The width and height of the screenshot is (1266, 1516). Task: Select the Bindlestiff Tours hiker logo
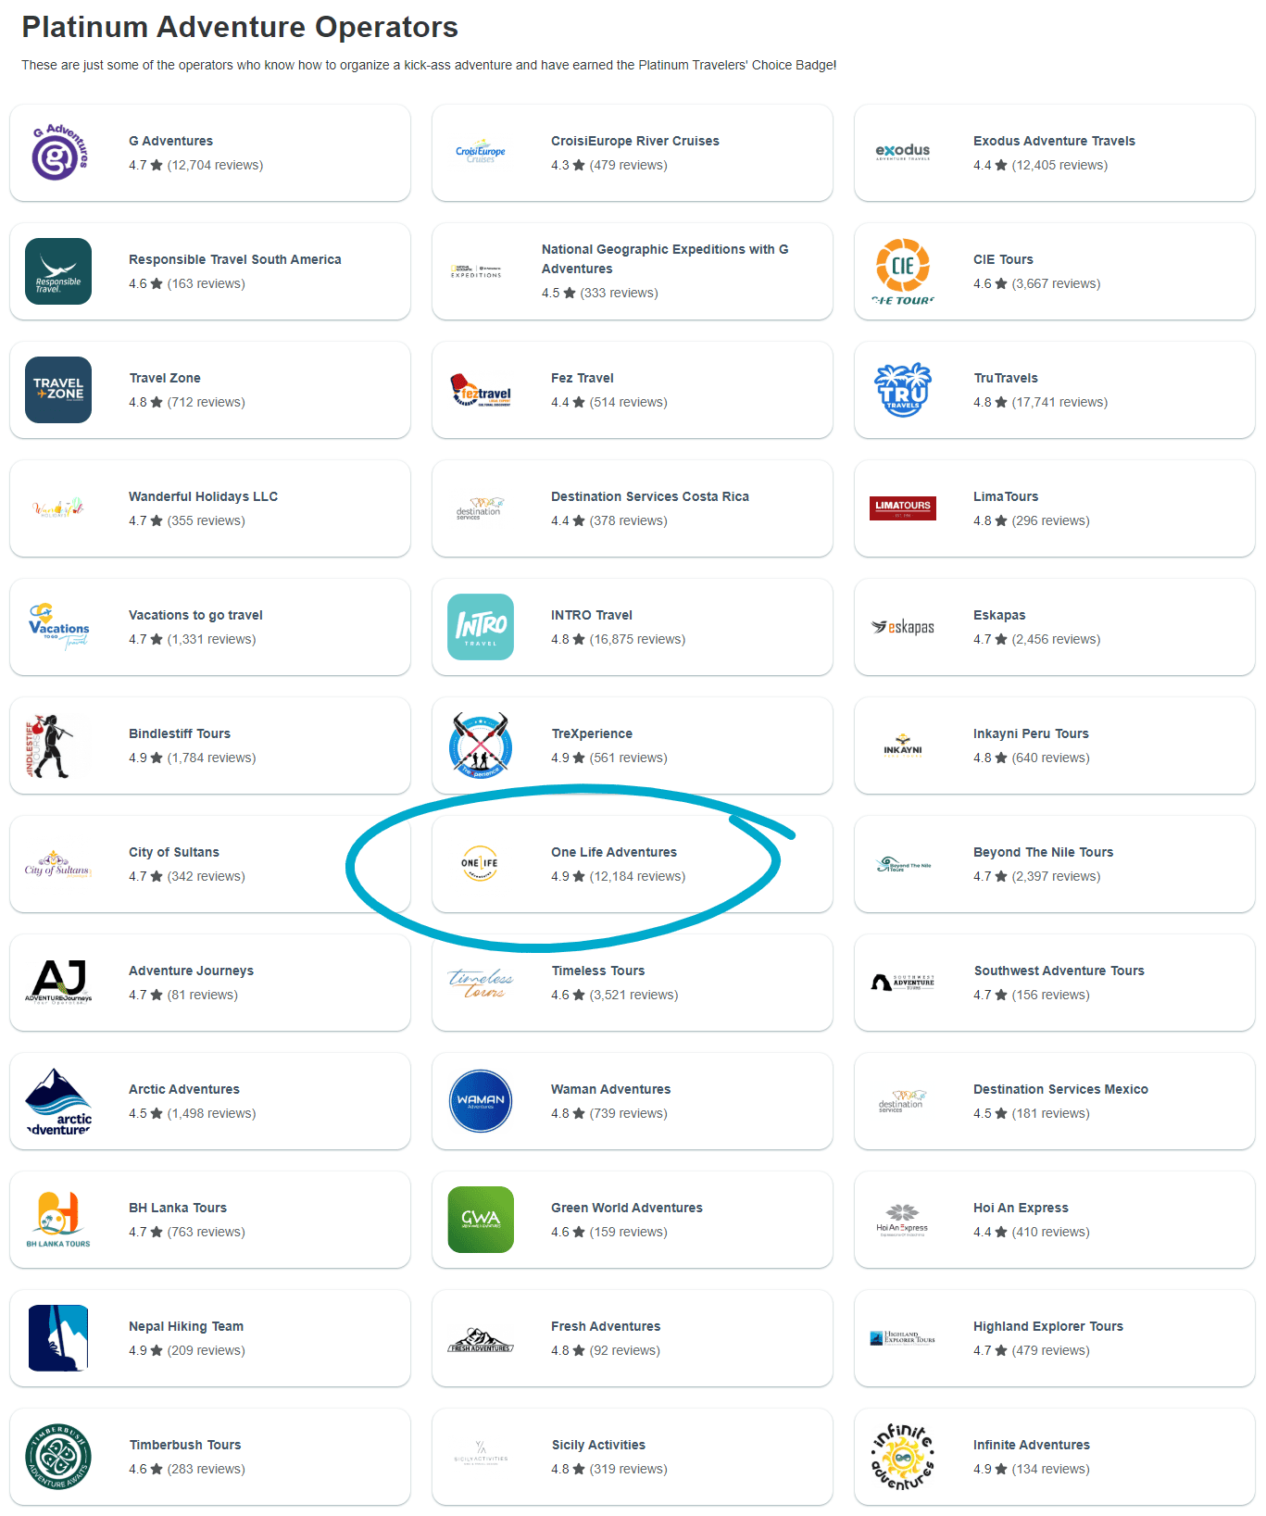tap(50, 745)
